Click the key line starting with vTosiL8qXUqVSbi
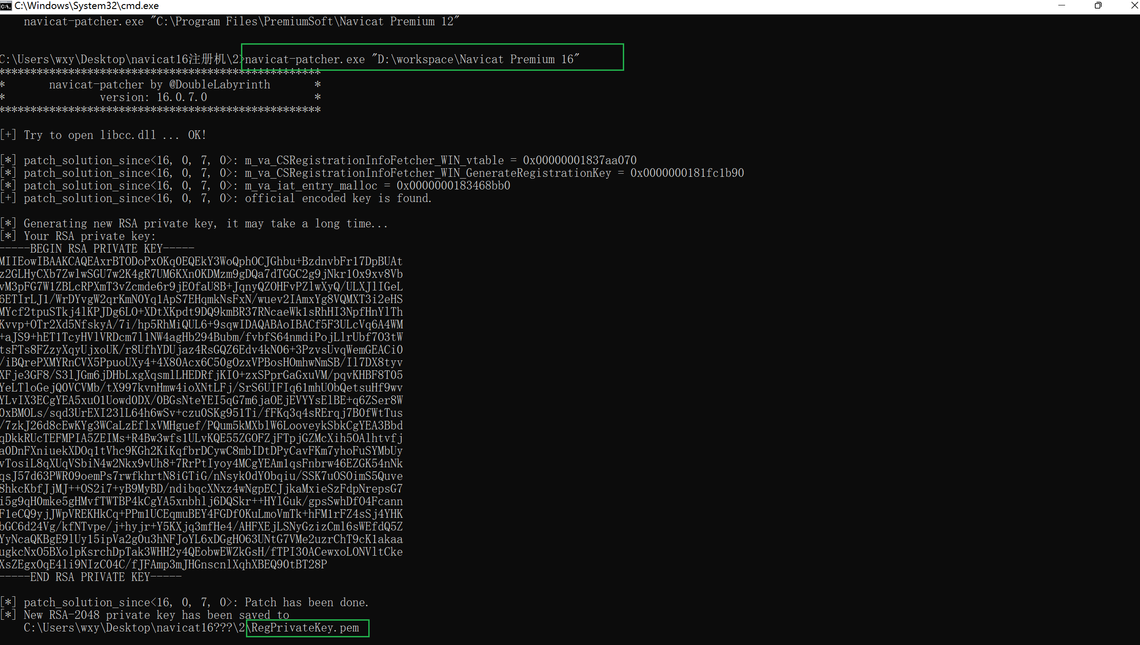Screen dimensions: 1140x645 click(x=201, y=464)
